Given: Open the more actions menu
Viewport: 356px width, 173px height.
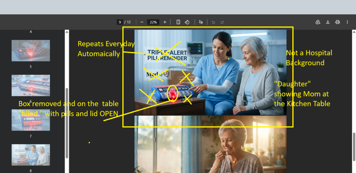Looking at the screenshot, I should pyautogui.click(x=347, y=22).
